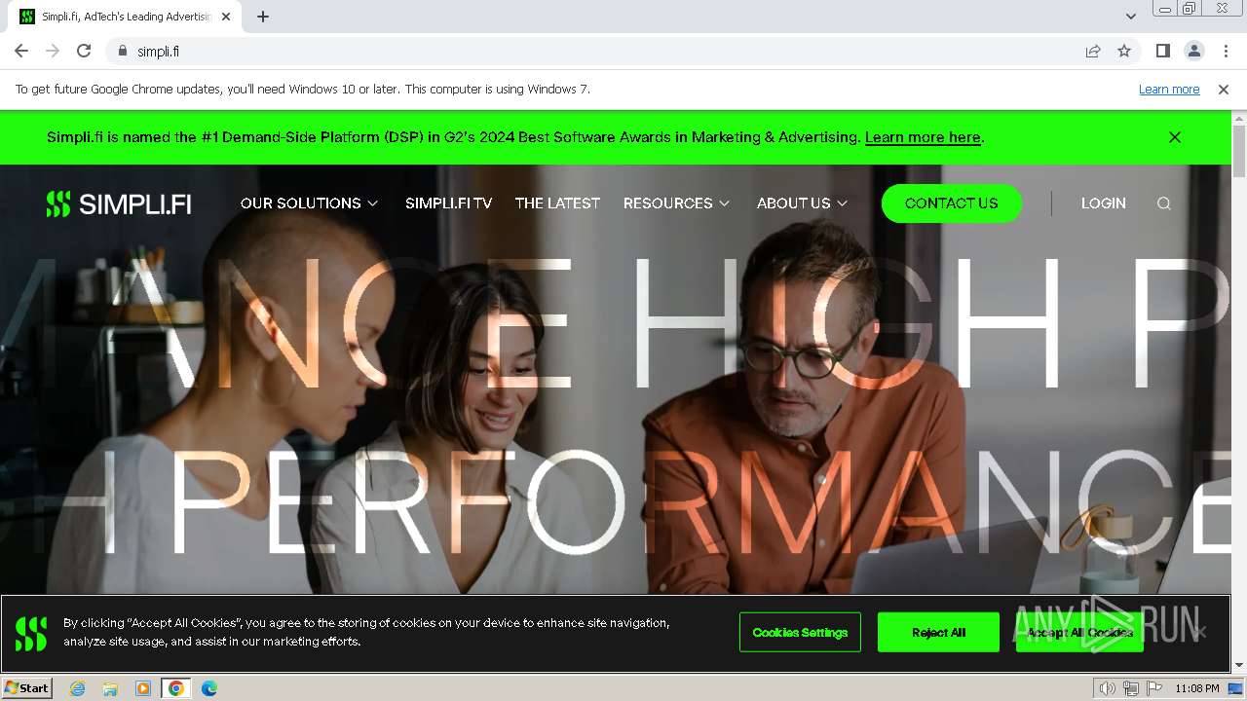The image size is (1247, 701).
Task: Click the Contact Us button
Action: pyautogui.click(x=952, y=203)
